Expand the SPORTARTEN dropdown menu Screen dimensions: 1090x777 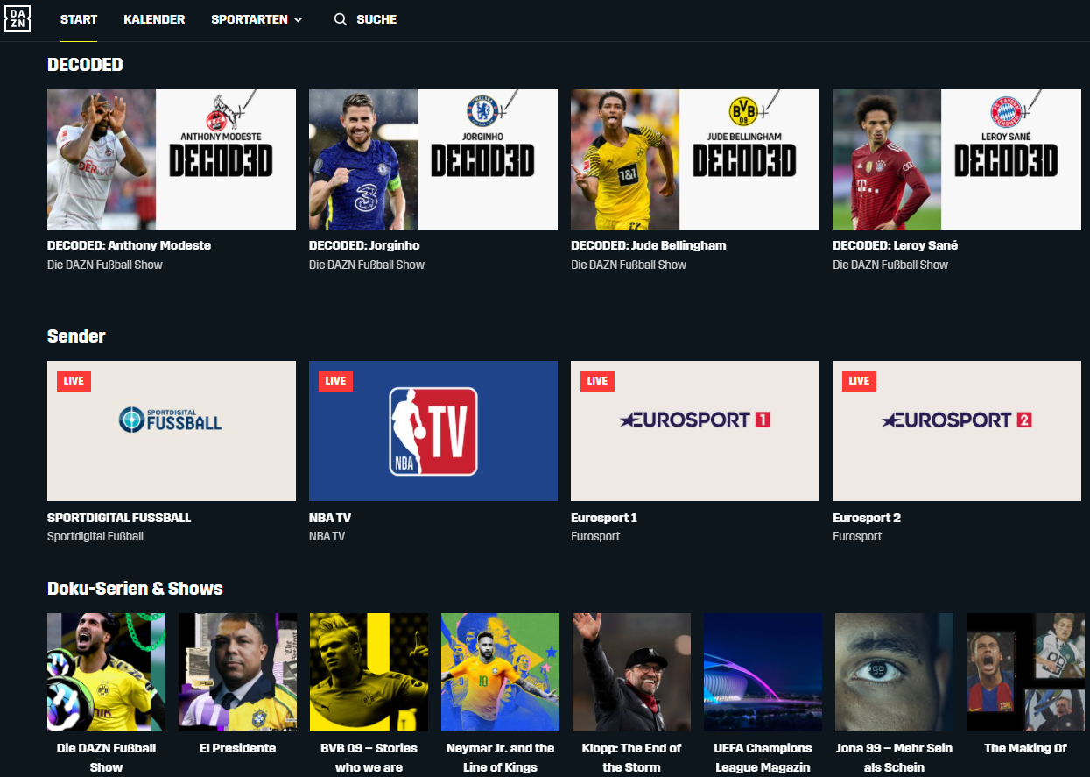coord(248,19)
